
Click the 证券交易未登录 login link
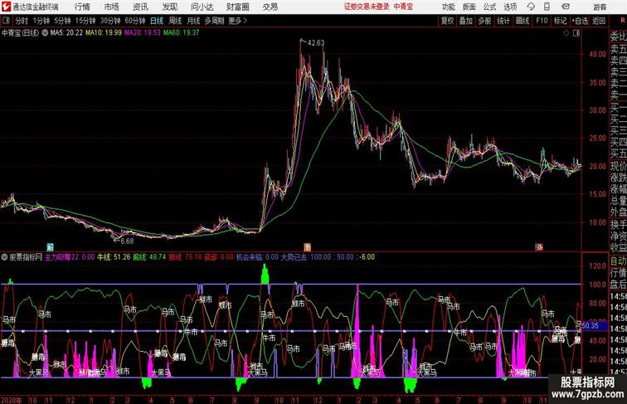click(367, 7)
